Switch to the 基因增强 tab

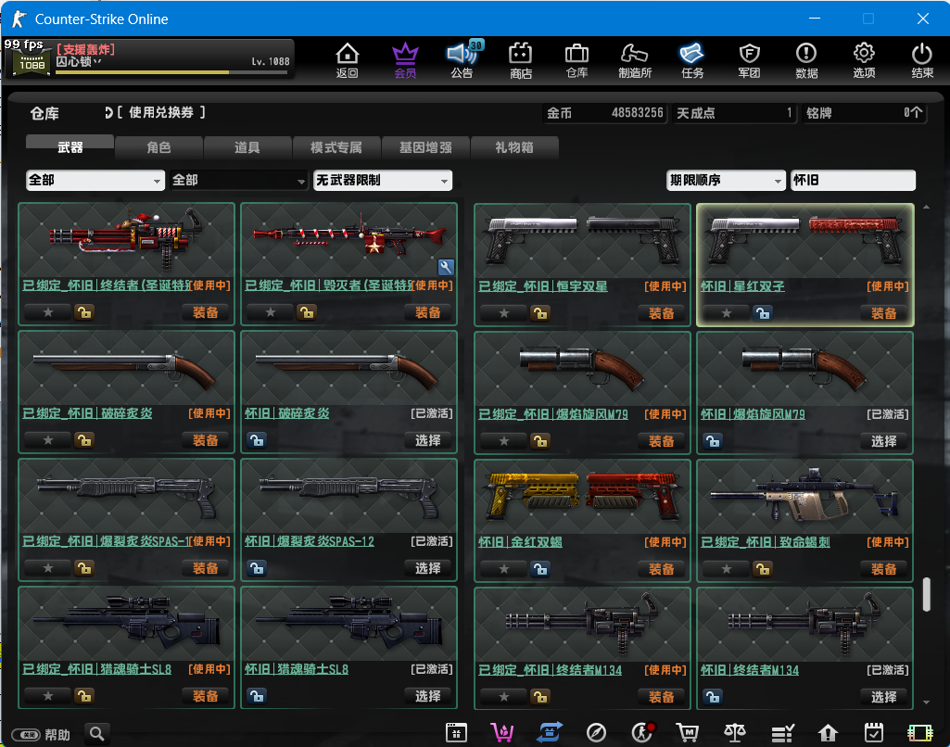[425, 147]
